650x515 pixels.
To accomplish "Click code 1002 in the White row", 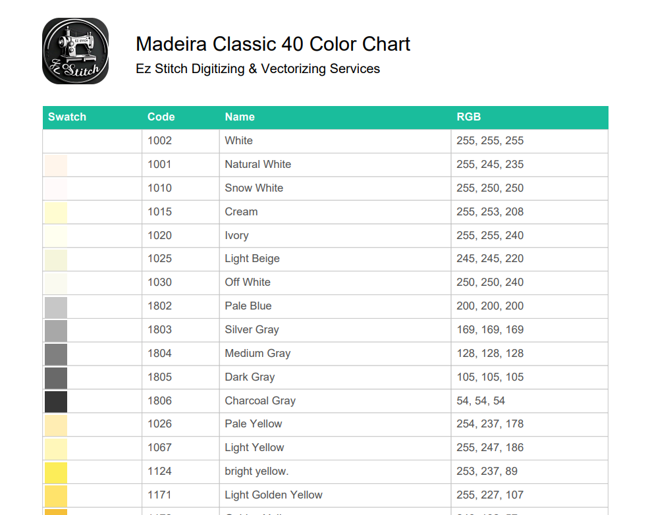I will pos(159,140).
